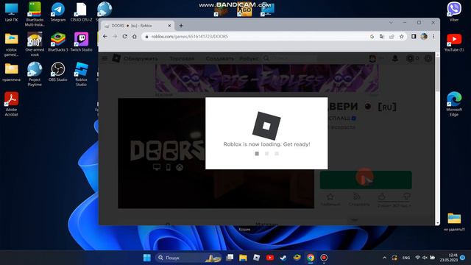Image resolution: width=471 pixels, height=265 pixels.
Task: Open the Roblox hamburger menu
Action: click(105, 58)
